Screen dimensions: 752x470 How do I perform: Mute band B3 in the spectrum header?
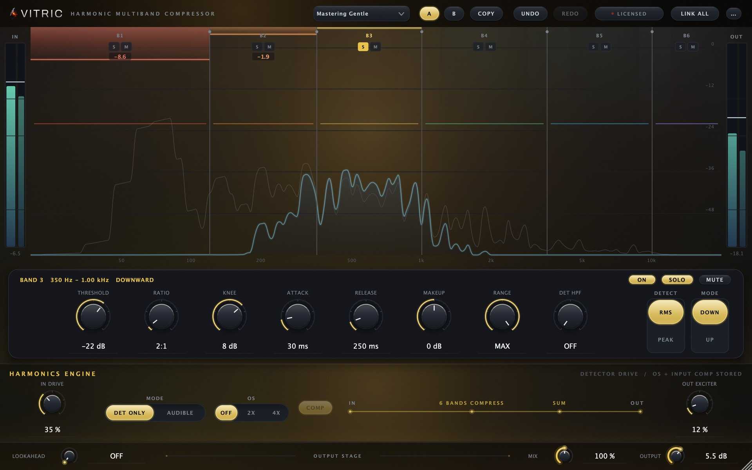pyautogui.click(x=376, y=47)
